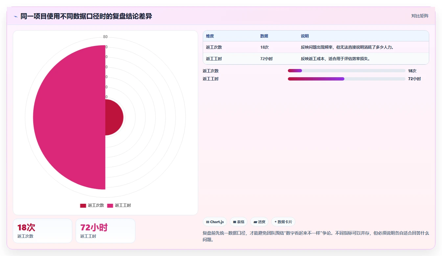
Task: Toggle the 返工次数 legend swatch in the chart
Action: click(83, 205)
